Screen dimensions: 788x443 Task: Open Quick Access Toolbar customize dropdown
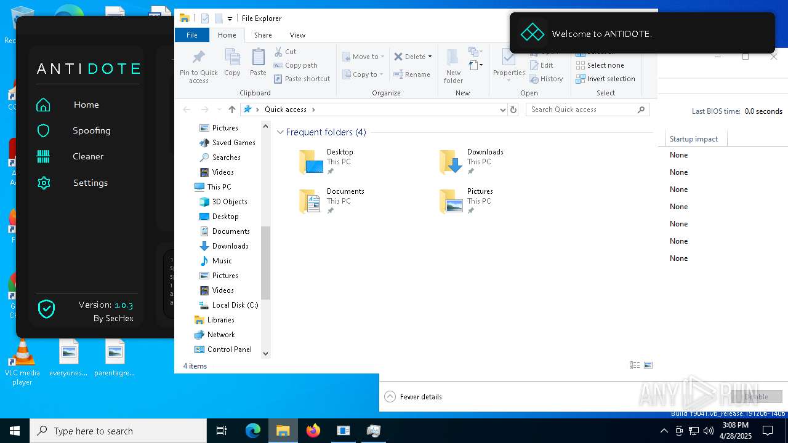pyautogui.click(x=230, y=19)
